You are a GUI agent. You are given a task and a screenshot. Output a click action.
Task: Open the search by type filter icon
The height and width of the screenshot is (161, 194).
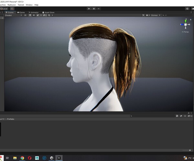(x=177, y=116)
